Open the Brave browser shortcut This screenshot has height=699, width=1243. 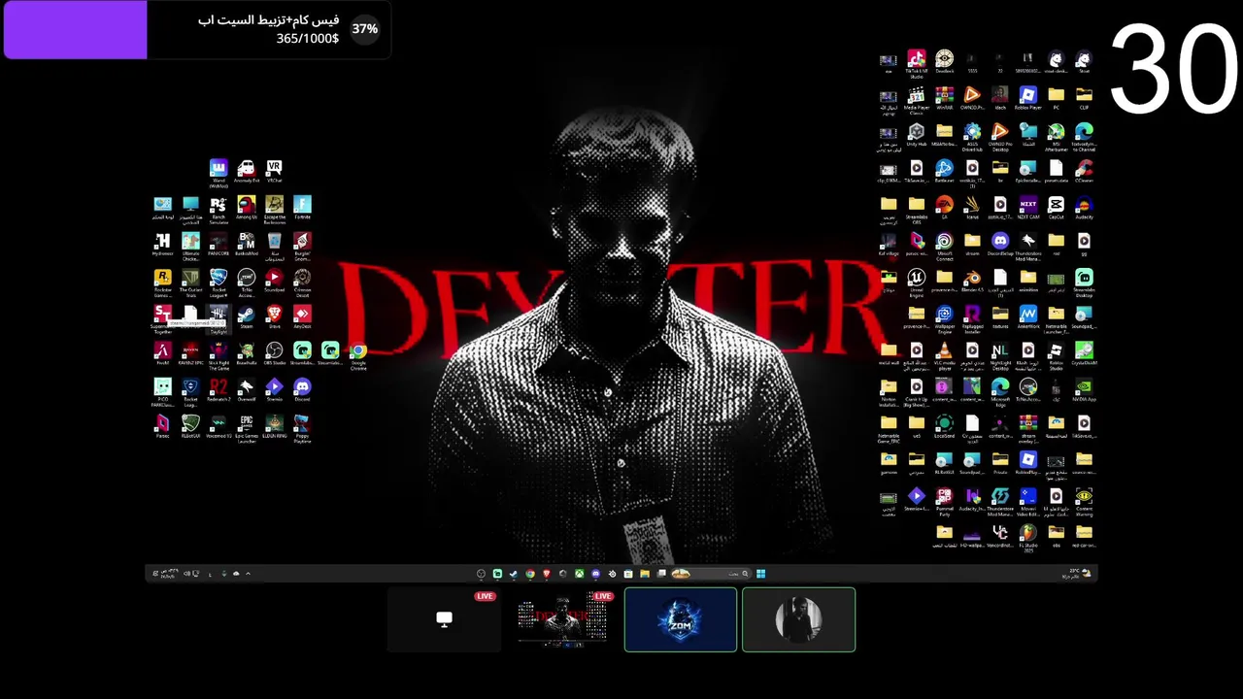(274, 317)
